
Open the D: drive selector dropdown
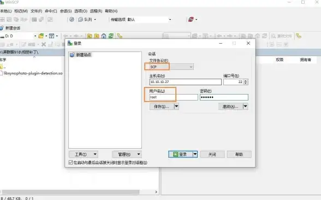[x=35, y=36]
